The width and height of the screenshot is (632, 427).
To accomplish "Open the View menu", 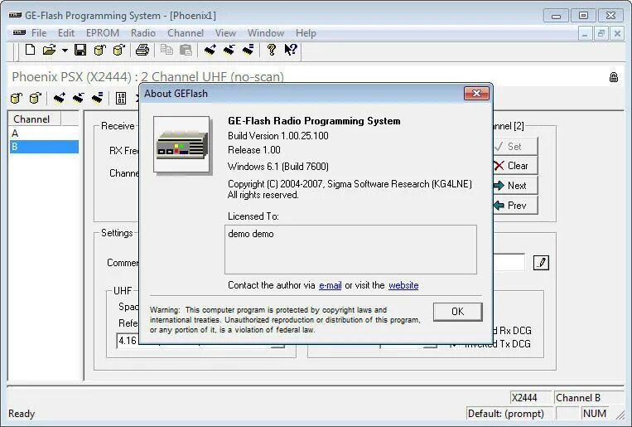I will coord(225,33).
